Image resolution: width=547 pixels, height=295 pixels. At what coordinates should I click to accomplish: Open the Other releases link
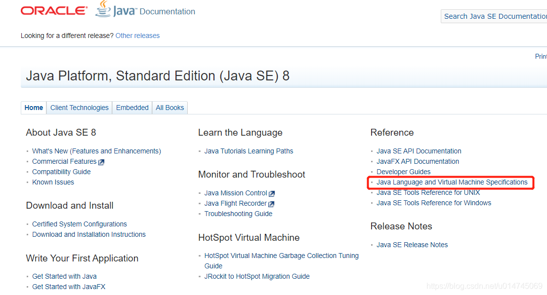137,36
